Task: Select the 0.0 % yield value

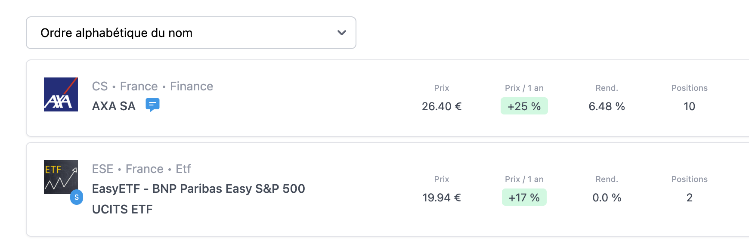Action: pyautogui.click(x=607, y=198)
